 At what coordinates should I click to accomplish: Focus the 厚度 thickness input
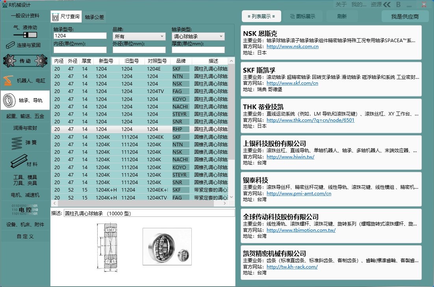point(198,50)
